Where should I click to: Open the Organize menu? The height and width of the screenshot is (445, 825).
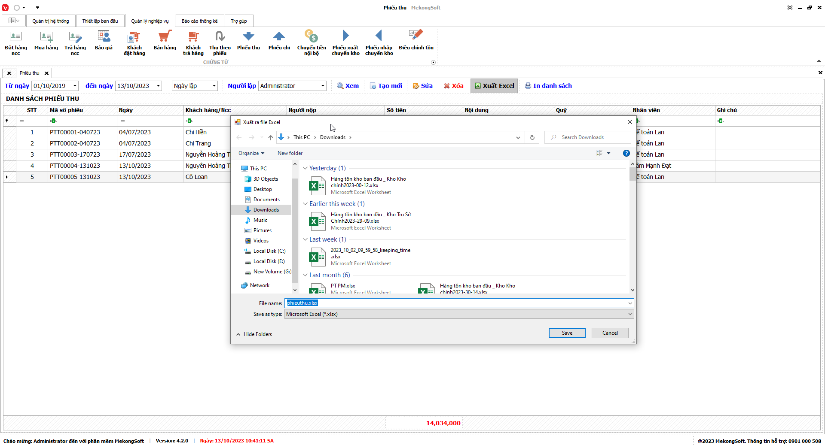coord(251,153)
